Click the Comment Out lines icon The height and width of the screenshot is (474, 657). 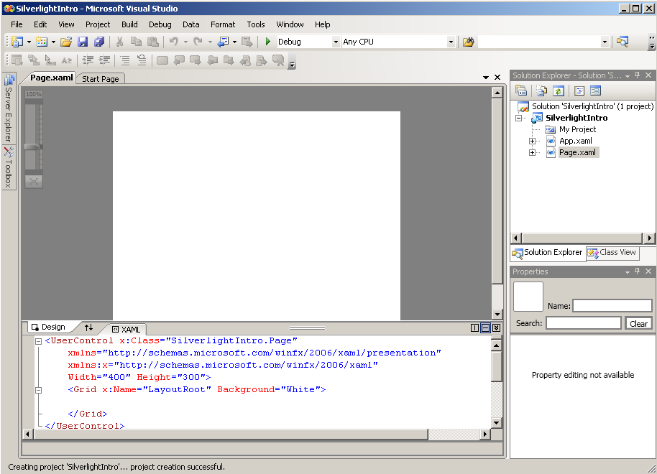tap(125, 60)
